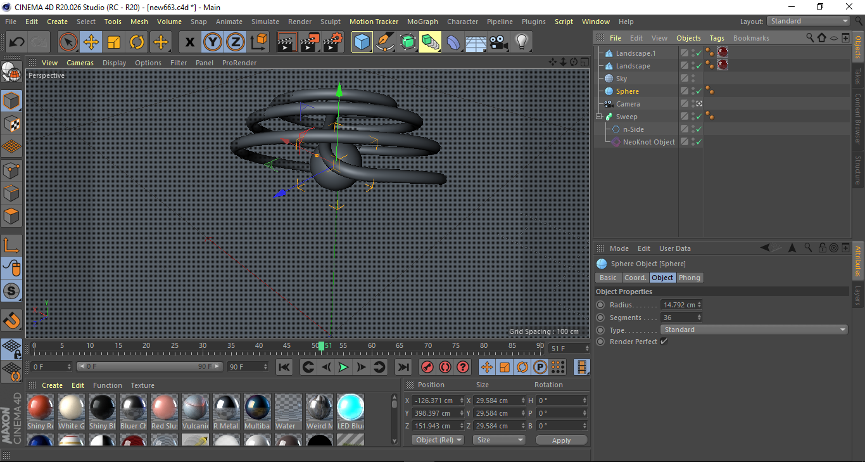The image size is (865, 462).
Task: Switch to Basic attributes tab
Action: 608,278
